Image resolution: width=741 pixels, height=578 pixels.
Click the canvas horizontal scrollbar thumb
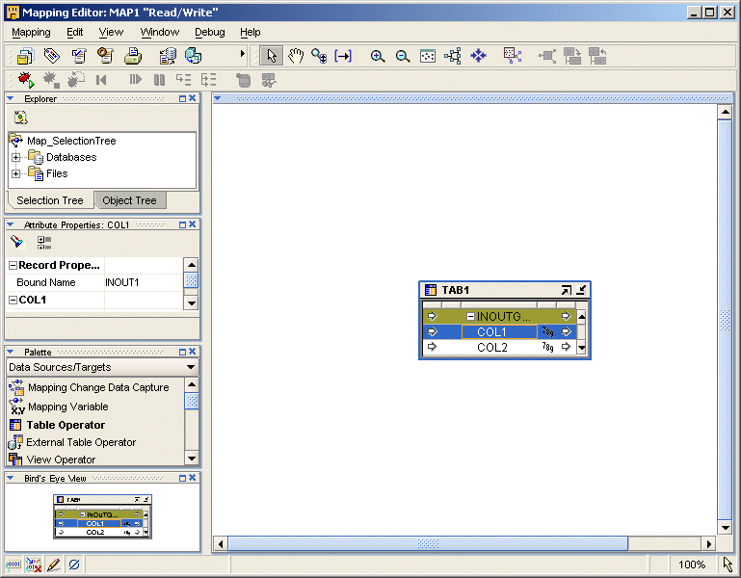click(x=428, y=544)
